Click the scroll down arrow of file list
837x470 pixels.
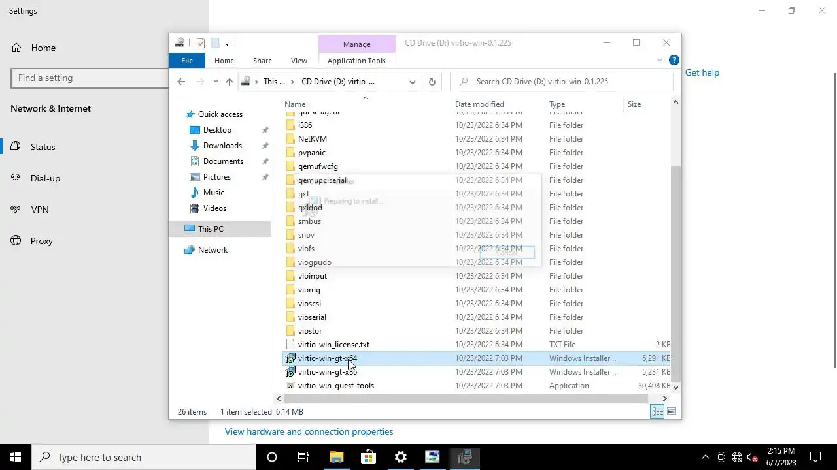point(675,386)
